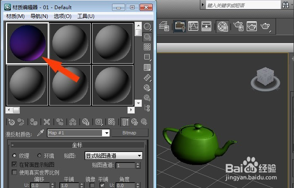The image size is (294, 188).
Task: Select the 环境 radio button
Action: tap(39, 155)
